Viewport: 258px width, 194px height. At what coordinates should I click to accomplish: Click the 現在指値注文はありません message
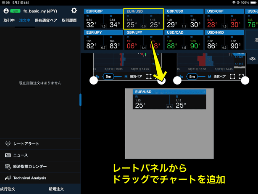(x=40, y=83)
